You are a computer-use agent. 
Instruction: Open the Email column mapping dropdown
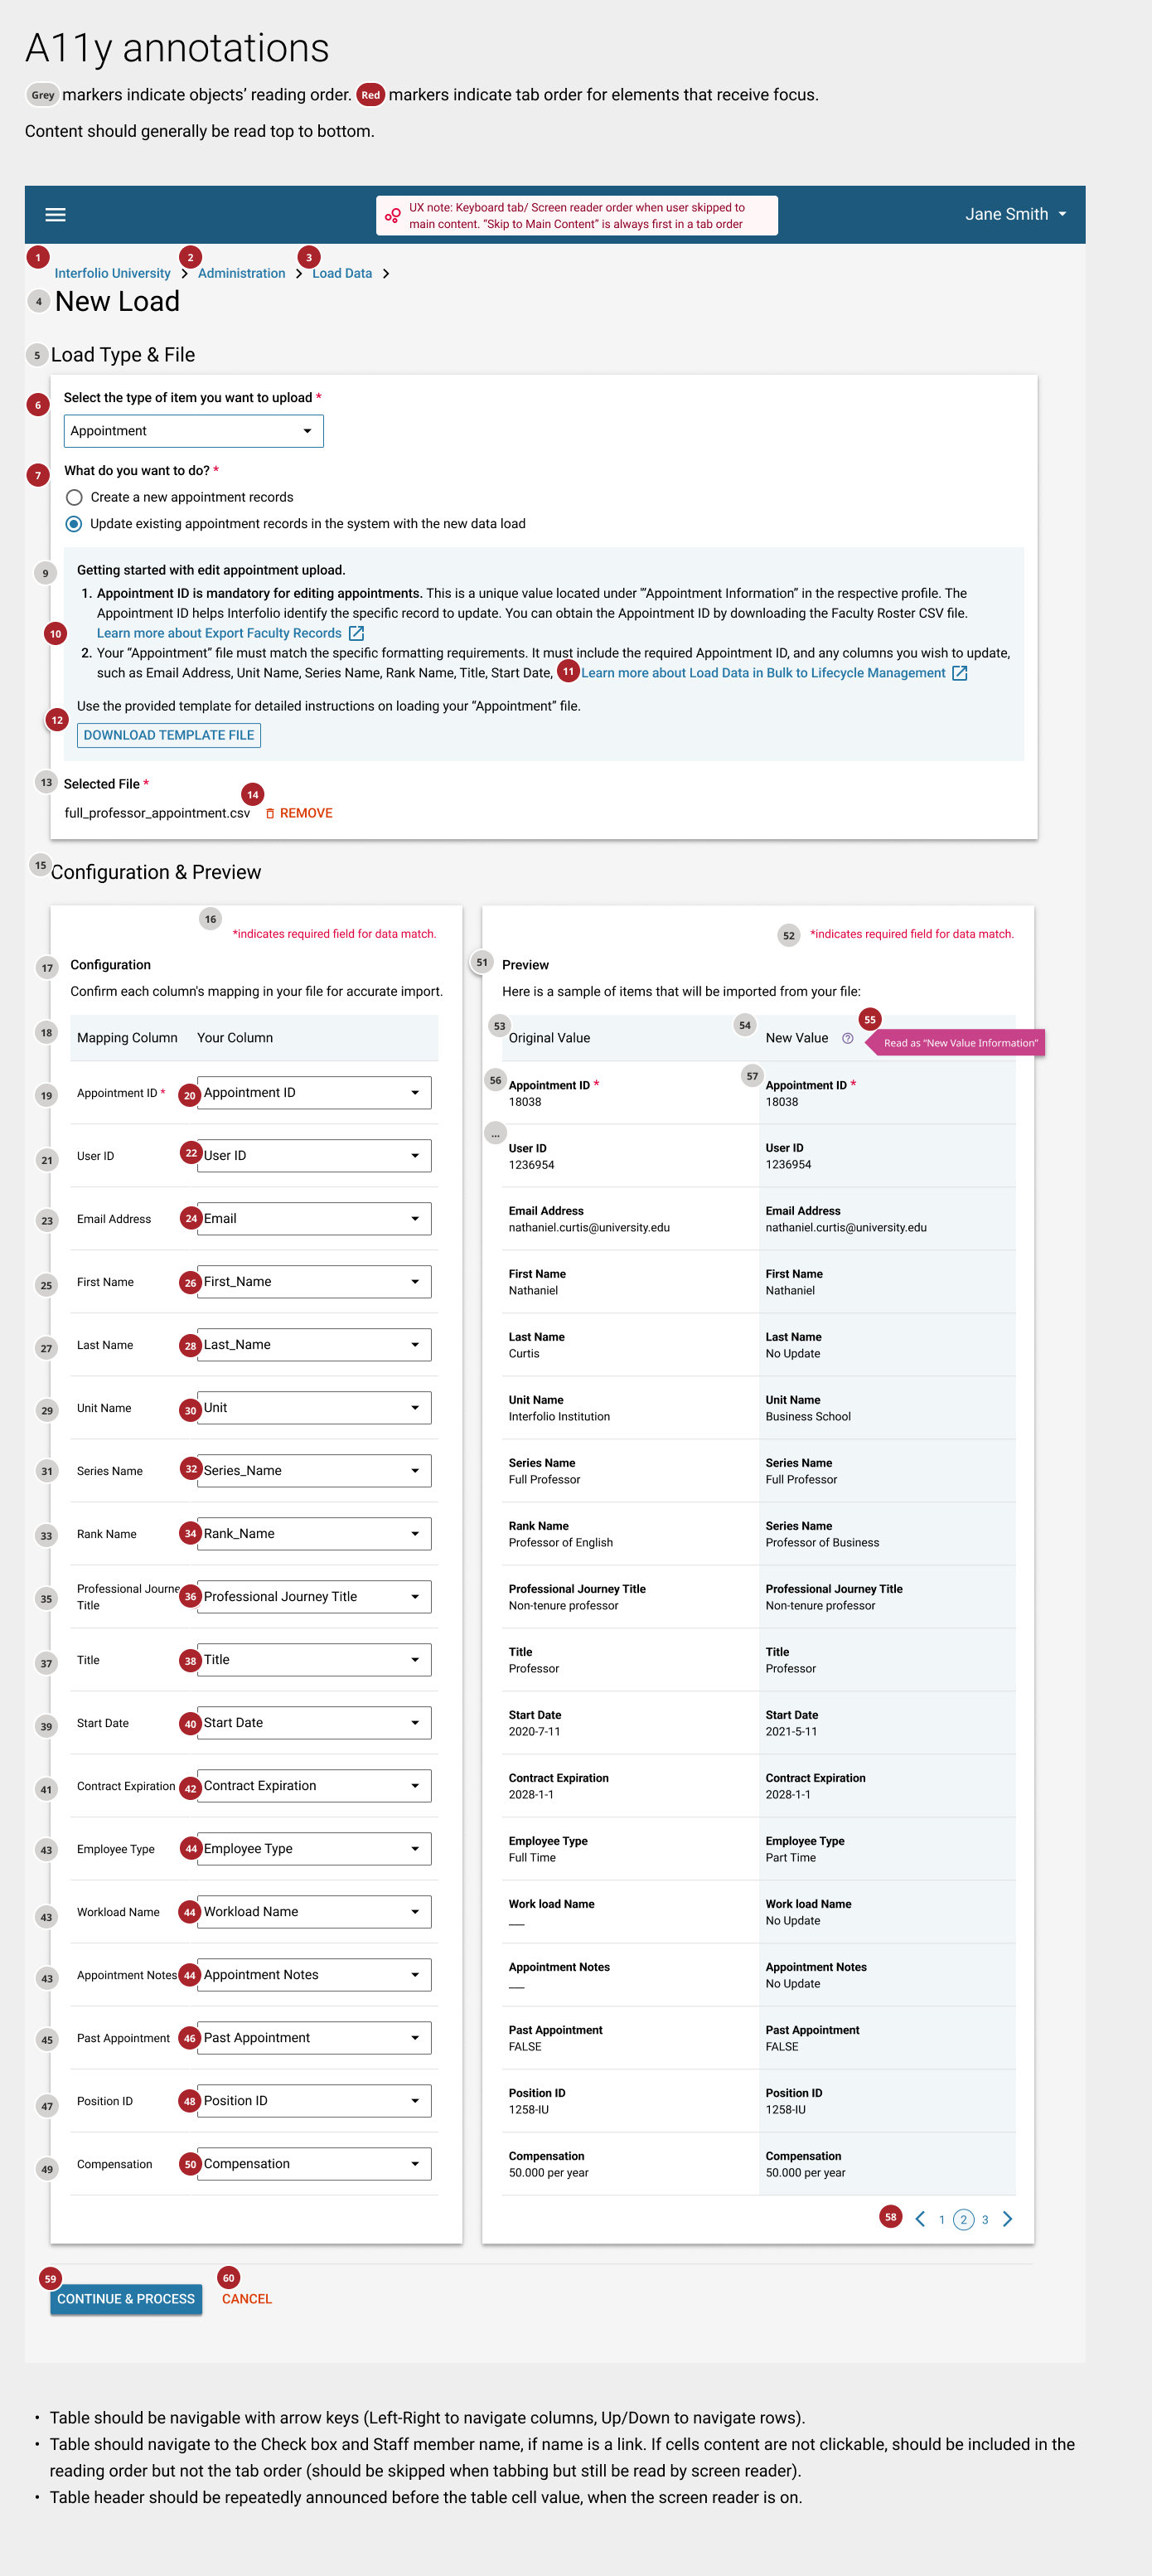point(314,1219)
